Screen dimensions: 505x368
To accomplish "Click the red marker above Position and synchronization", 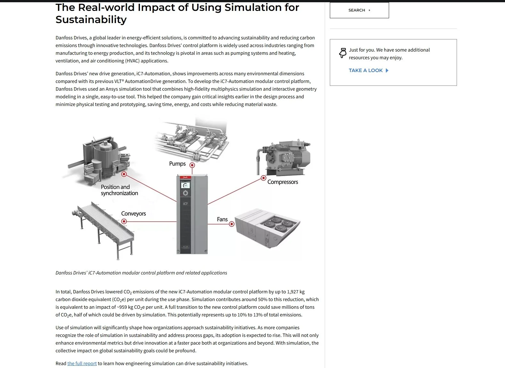I will pos(124,174).
